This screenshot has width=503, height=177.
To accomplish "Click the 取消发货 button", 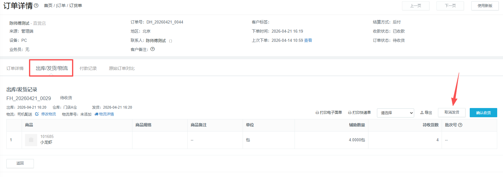I will (452, 113).
